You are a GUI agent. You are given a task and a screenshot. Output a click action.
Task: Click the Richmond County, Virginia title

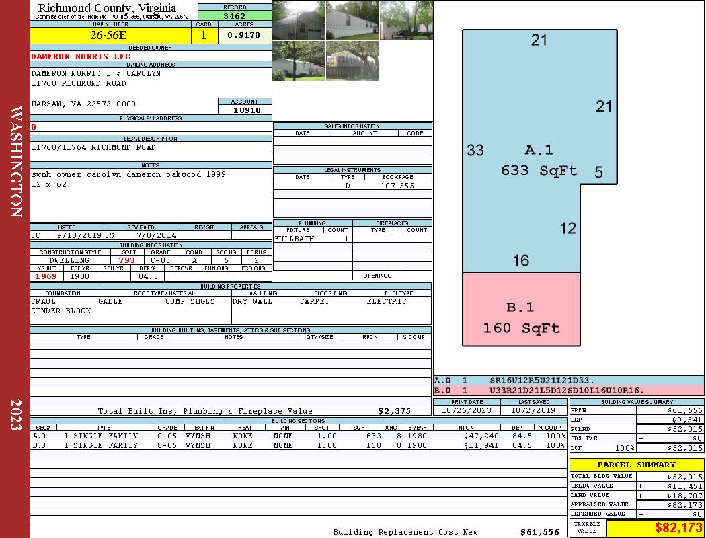pyautogui.click(x=107, y=8)
